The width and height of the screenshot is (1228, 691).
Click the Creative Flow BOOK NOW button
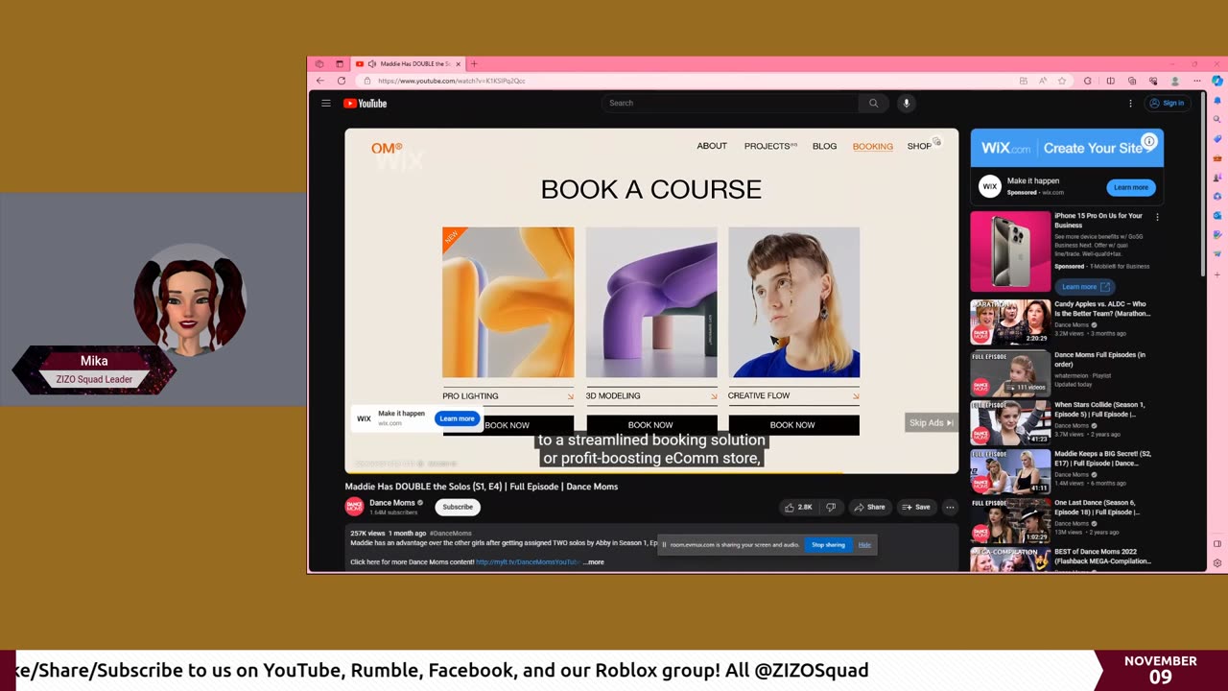[792, 425]
